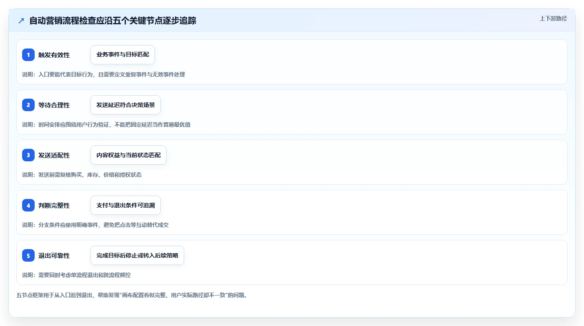Viewport: 584px width, 326px height.
Task: Select the 支付与退出条件可追溯 chip
Action: [x=126, y=205]
